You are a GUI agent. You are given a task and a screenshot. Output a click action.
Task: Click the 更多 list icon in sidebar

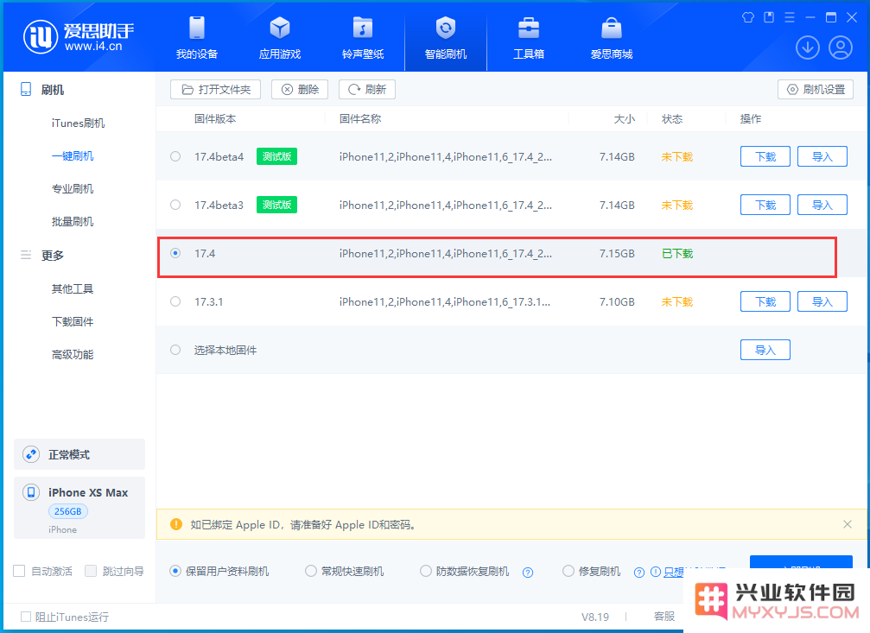(x=26, y=256)
